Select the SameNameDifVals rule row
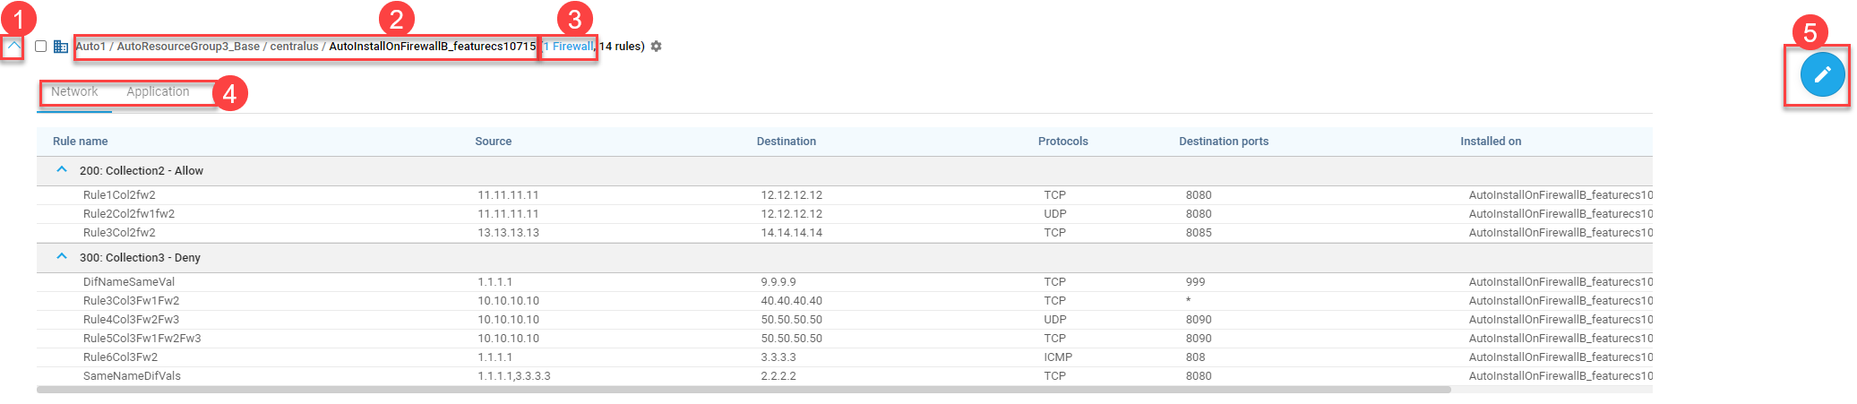Screen dimensions: 1857x404 pyautogui.click(x=845, y=376)
